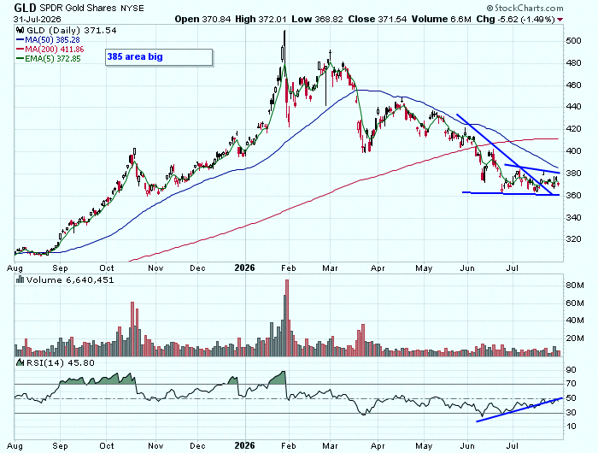The image size is (598, 453).
Task: Click the "Close 371.54" value
Action: click(x=378, y=19)
